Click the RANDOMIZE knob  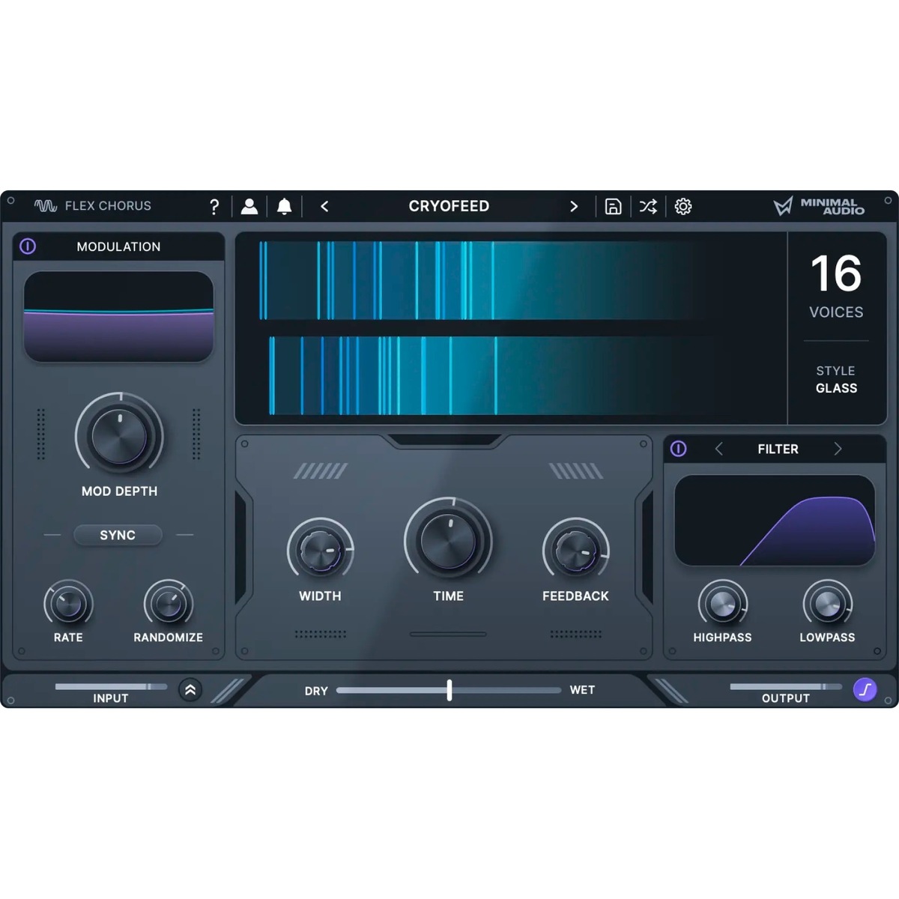(x=169, y=604)
